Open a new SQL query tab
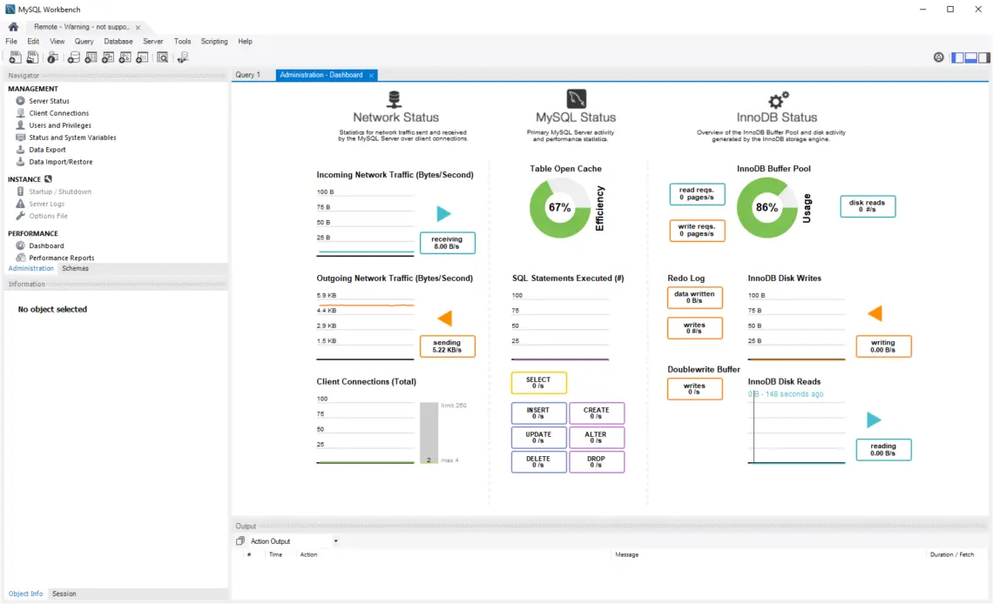 (x=15, y=57)
